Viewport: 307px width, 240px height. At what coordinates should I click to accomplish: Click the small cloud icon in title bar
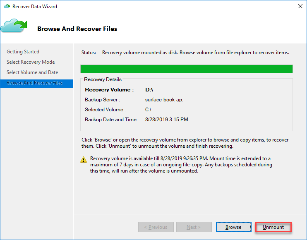6,7
